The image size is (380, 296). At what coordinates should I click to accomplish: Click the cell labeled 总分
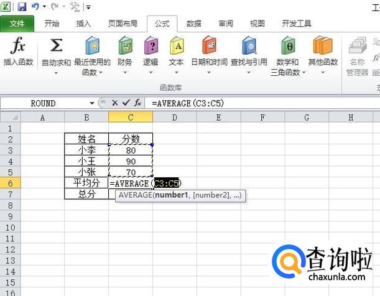point(86,194)
